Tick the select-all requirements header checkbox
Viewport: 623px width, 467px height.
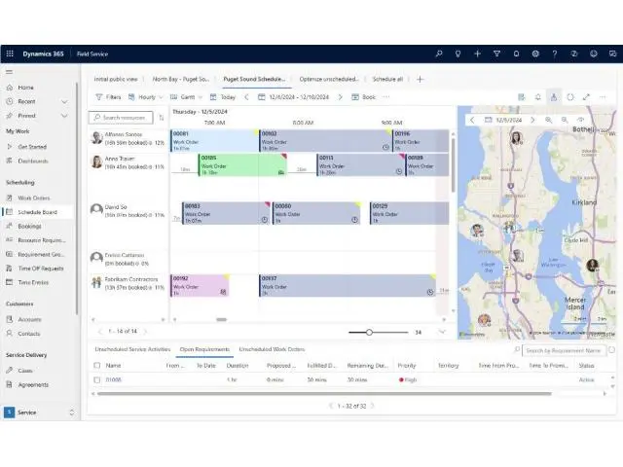pos(96,365)
